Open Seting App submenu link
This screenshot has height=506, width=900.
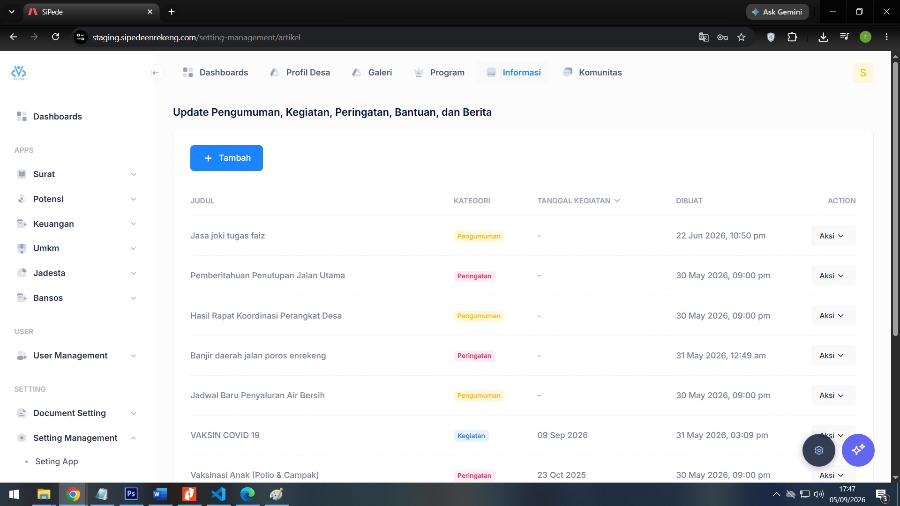(57, 461)
